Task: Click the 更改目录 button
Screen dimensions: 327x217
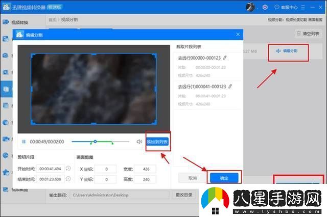Action: coord(184,195)
